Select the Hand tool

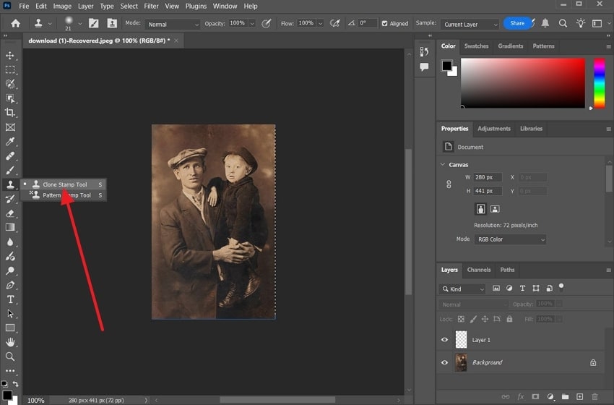(10, 342)
